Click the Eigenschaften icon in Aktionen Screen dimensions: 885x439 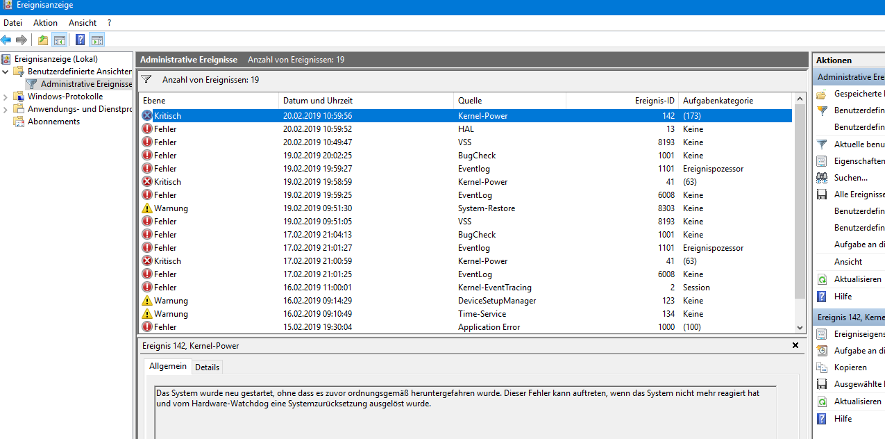pos(822,161)
